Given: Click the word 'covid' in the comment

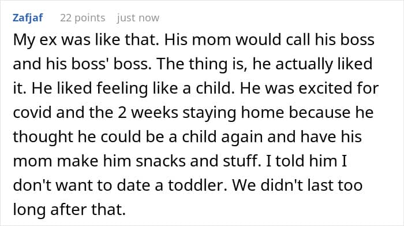Looking at the screenshot, I should (32, 113).
